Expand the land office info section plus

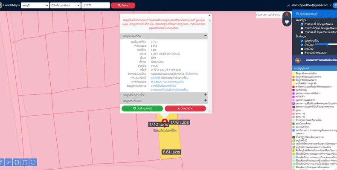click(x=205, y=95)
